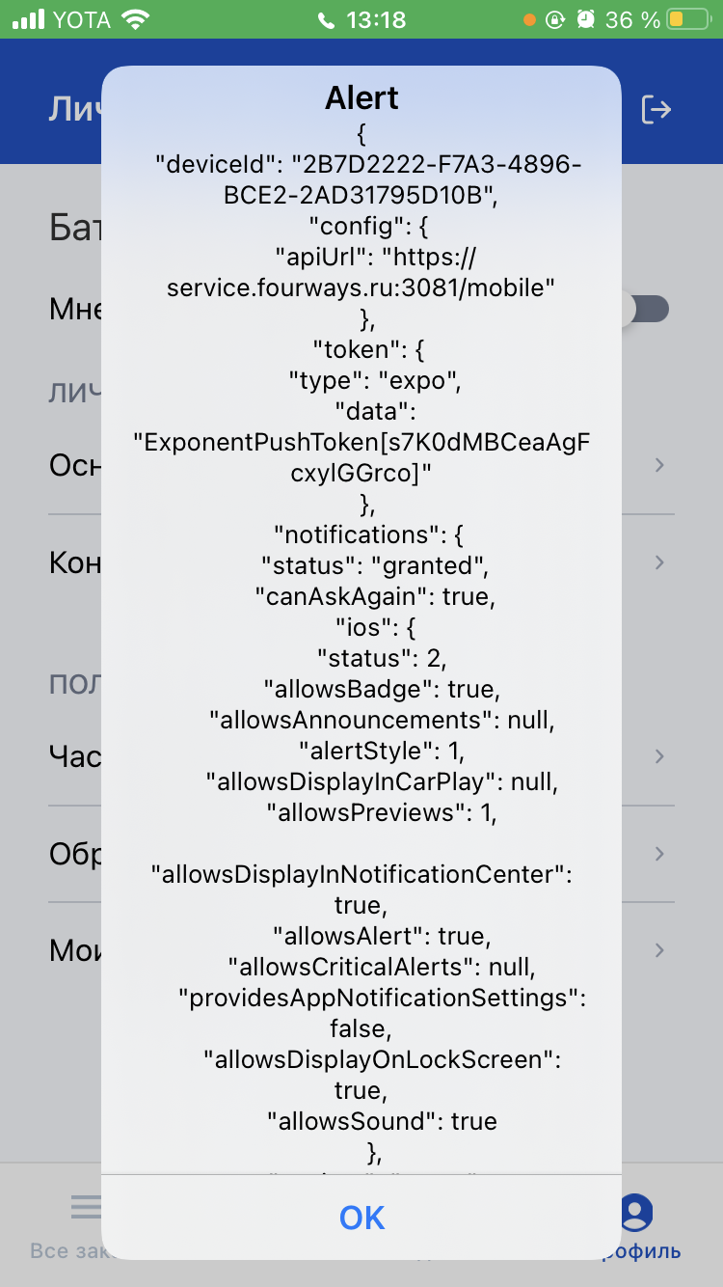The height and width of the screenshot is (1287, 723).
Task: Tap the rotation lock status icon
Action: coord(556,19)
